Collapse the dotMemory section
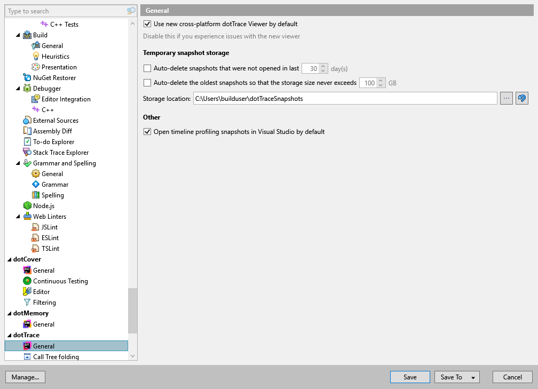Viewport: 538px width, 389px height. 9,313
